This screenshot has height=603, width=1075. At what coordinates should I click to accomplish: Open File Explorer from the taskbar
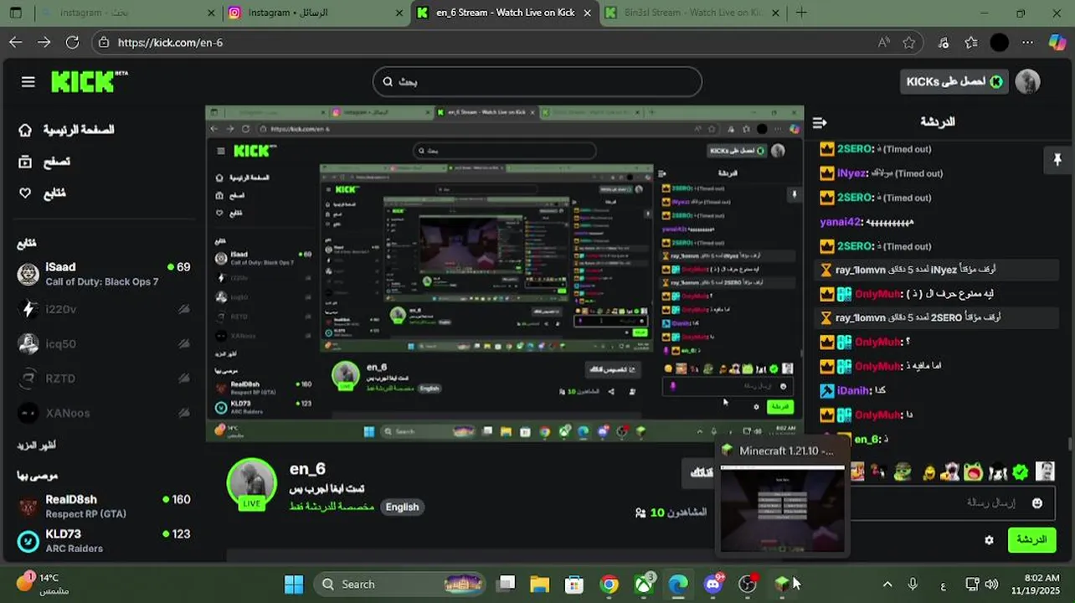pos(540,584)
